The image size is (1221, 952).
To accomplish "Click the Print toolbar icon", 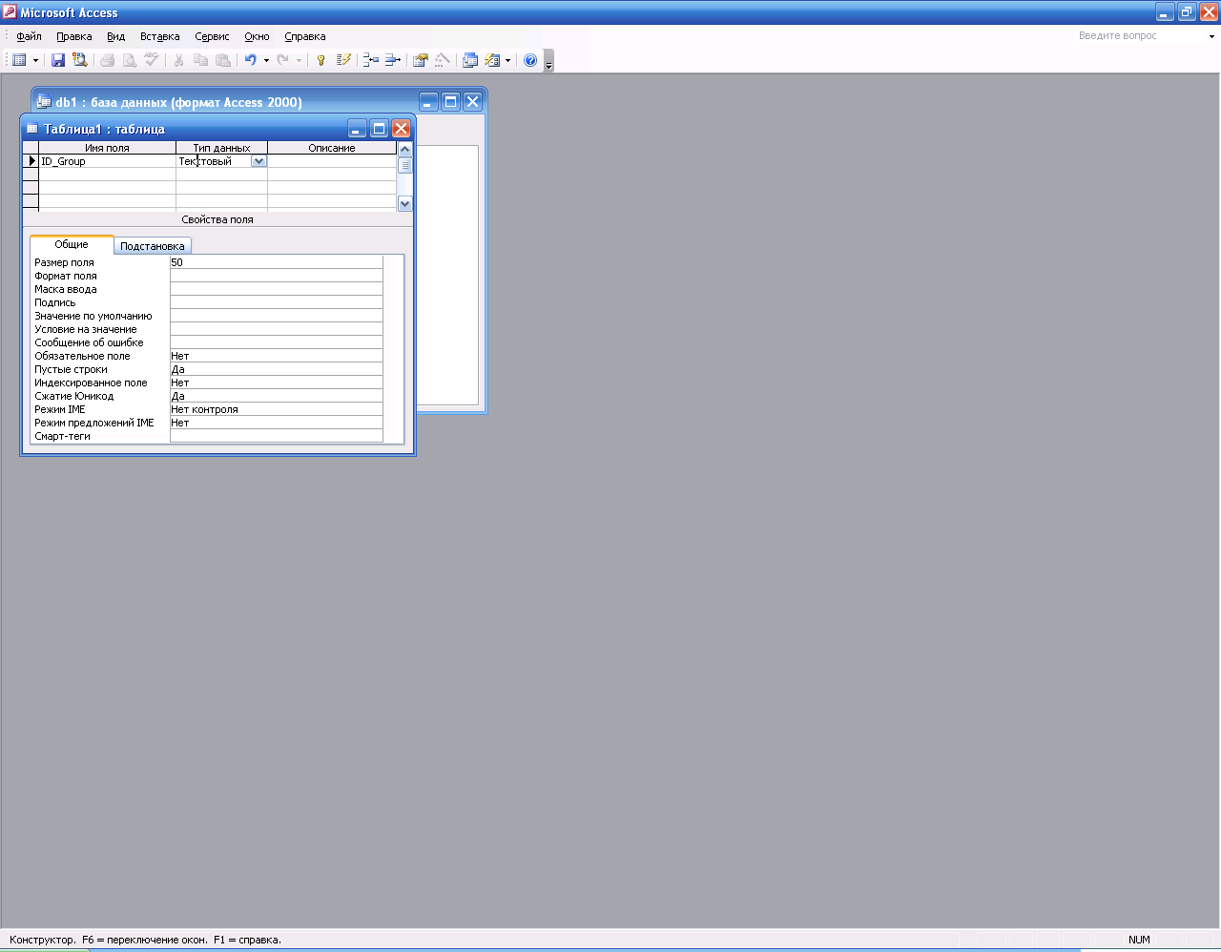I will pyautogui.click(x=108, y=60).
